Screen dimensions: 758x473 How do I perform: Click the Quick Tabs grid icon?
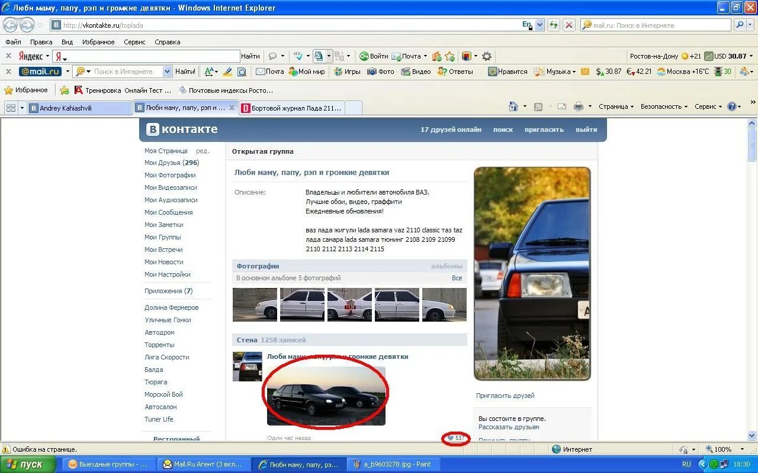(x=11, y=108)
